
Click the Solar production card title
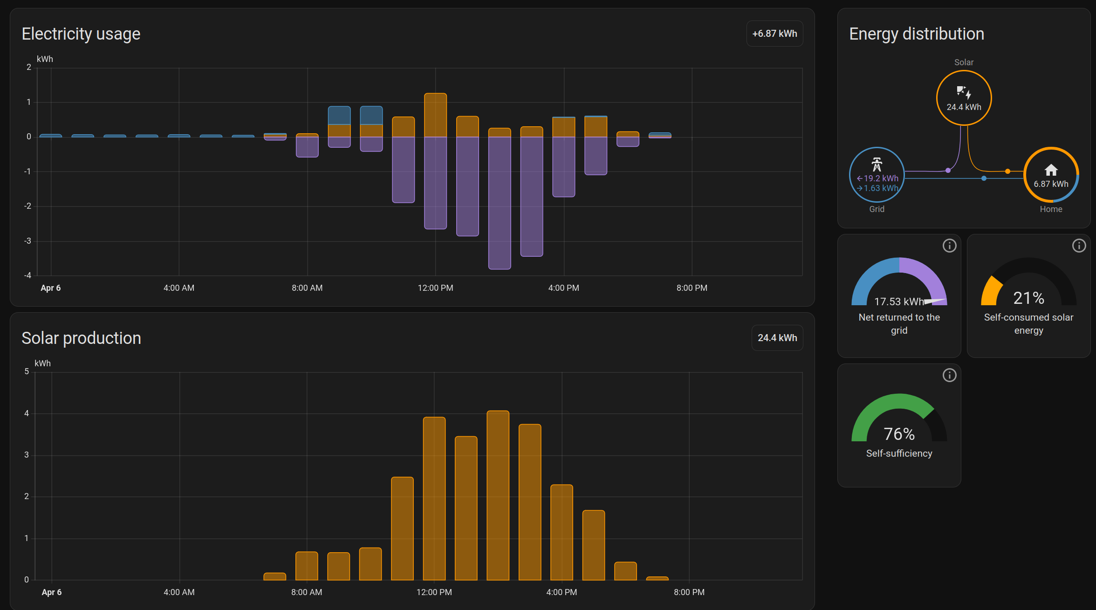point(81,338)
